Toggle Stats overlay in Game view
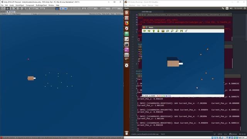 [113, 14]
